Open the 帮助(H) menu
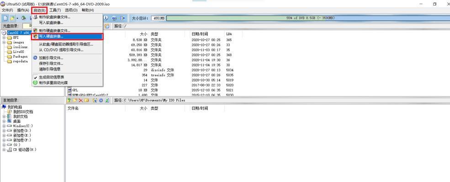 tap(88, 10)
